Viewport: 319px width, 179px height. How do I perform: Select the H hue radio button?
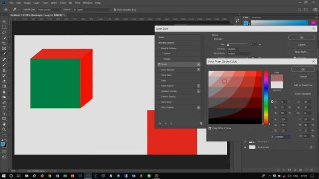click(272, 101)
